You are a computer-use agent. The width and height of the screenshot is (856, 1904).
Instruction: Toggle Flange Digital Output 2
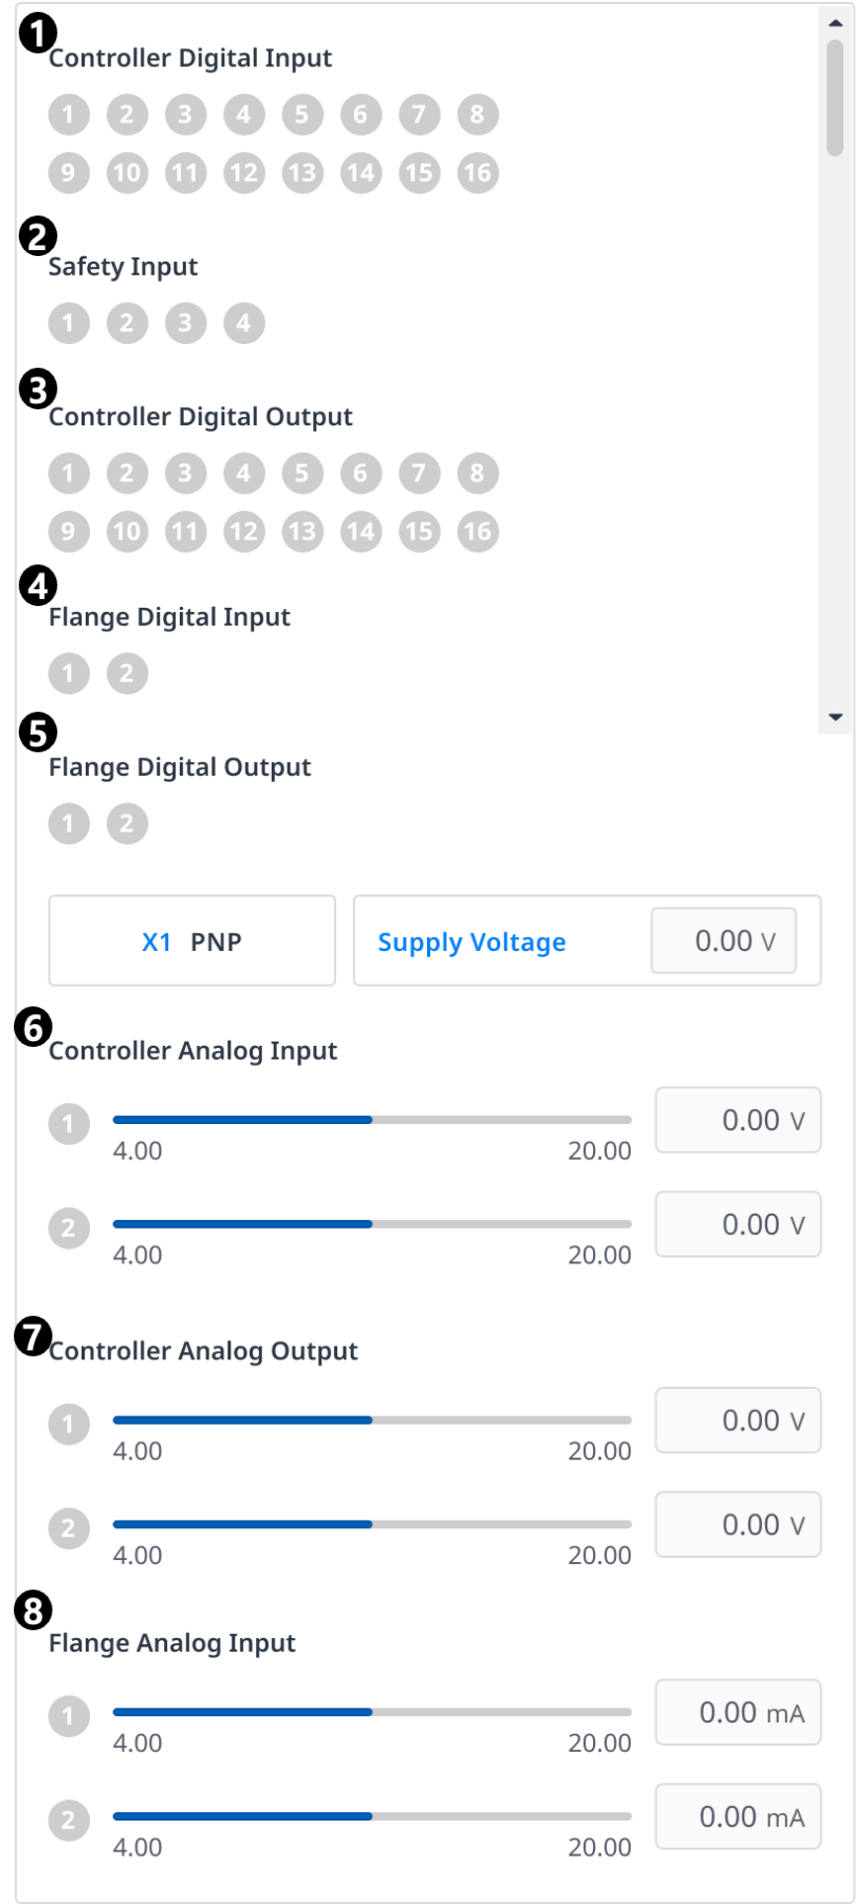127,823
